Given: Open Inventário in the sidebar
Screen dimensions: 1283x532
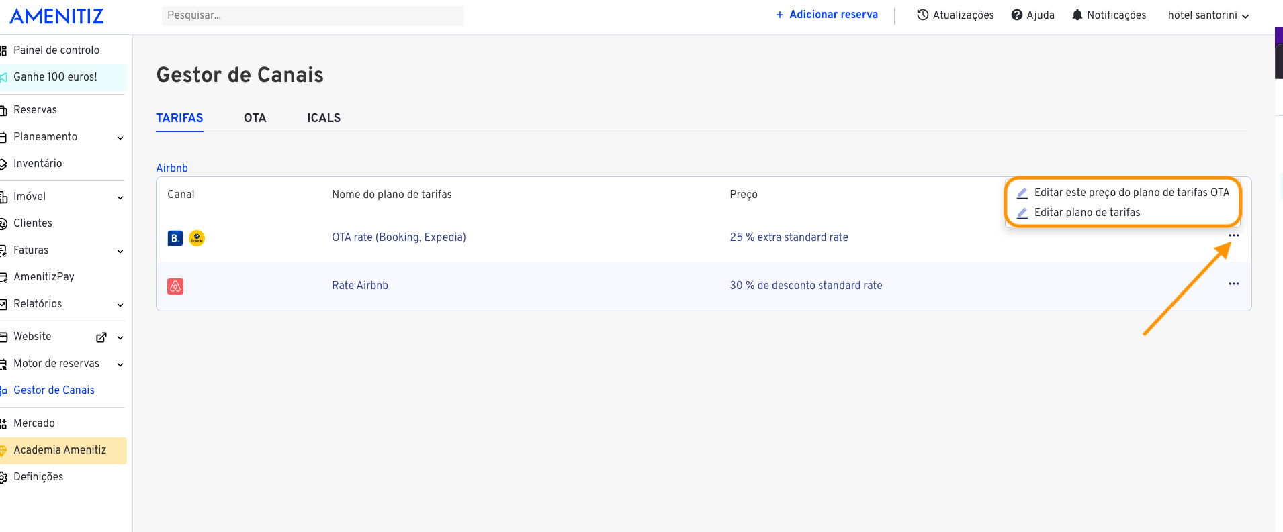Looking at the screenshot, I should coord(38,164).
